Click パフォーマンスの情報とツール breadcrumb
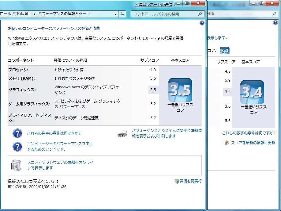The image size is (281, 211). tap(64, 14)
